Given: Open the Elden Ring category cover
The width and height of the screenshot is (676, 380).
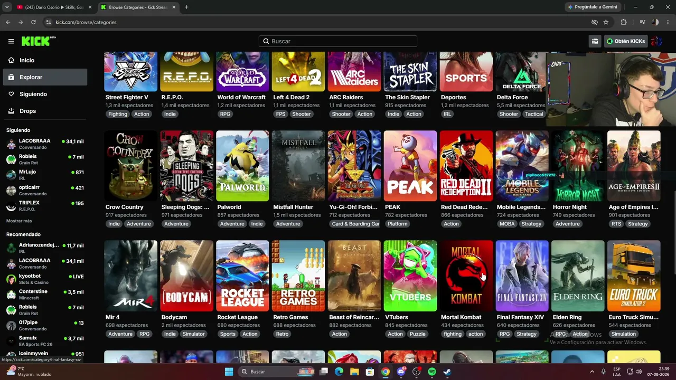Looking at the screenshot, I should [x=578, y=276].
